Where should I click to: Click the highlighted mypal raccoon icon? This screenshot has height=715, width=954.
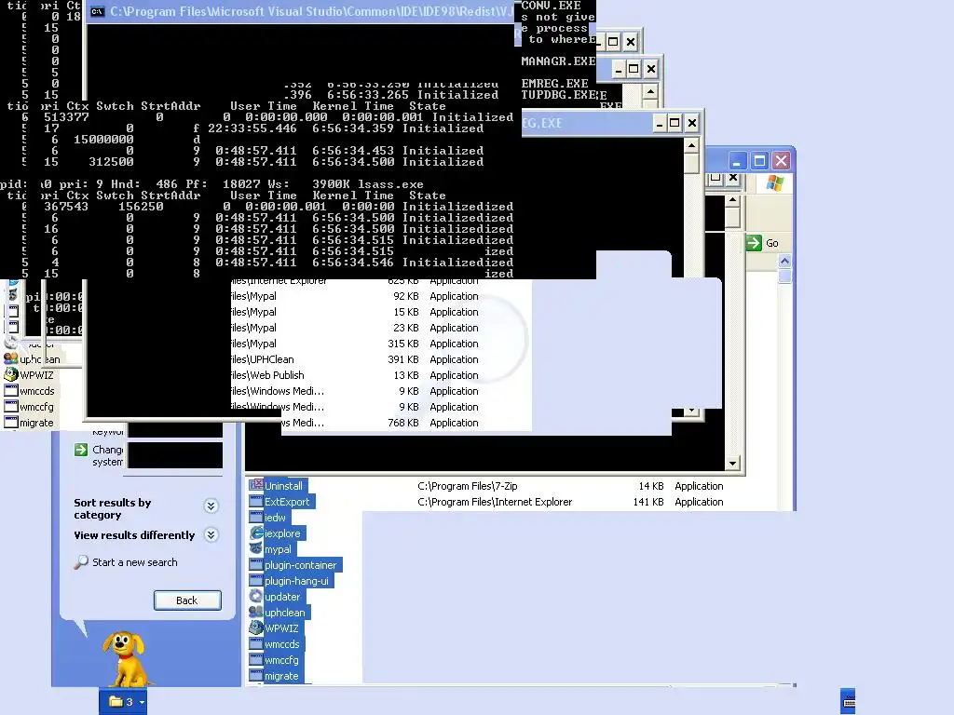pyautogui.click(x=256, y=548)
